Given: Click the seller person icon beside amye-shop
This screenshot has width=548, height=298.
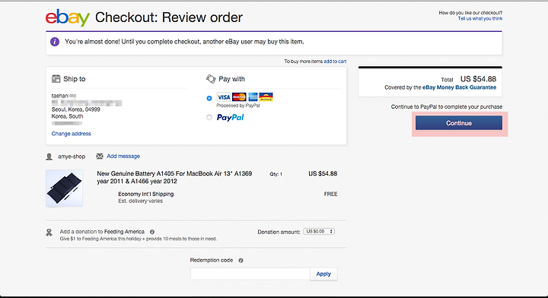Looking at the screenshot, I should [x=49, y=157].
